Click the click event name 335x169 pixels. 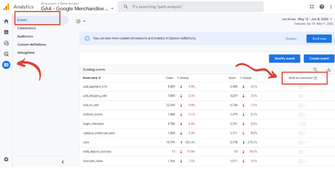click(x=86, y=142)
